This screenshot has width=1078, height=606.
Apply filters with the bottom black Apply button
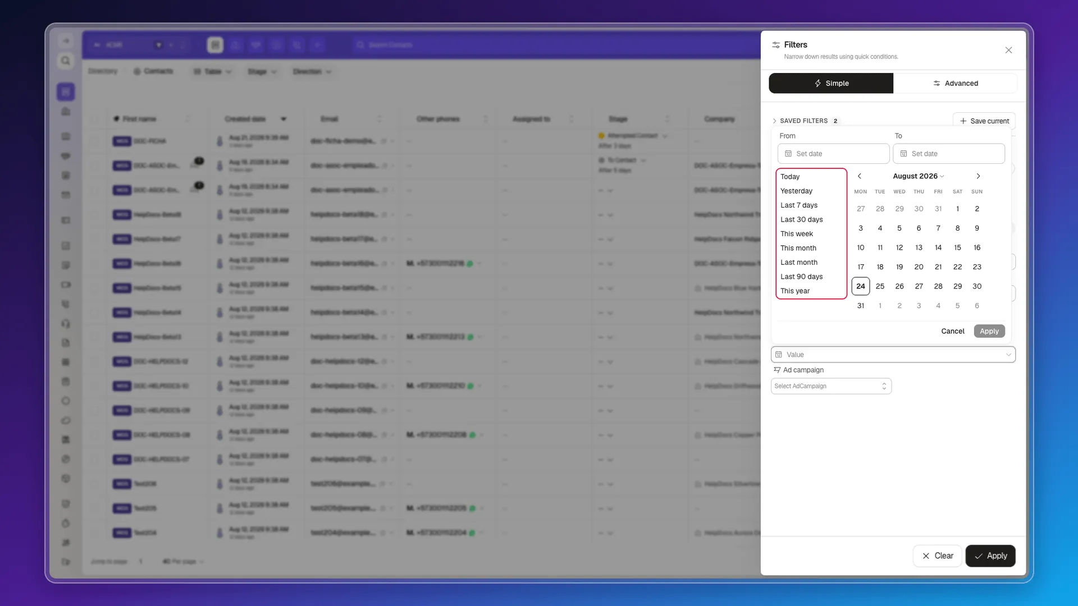[x=990, y=556]
